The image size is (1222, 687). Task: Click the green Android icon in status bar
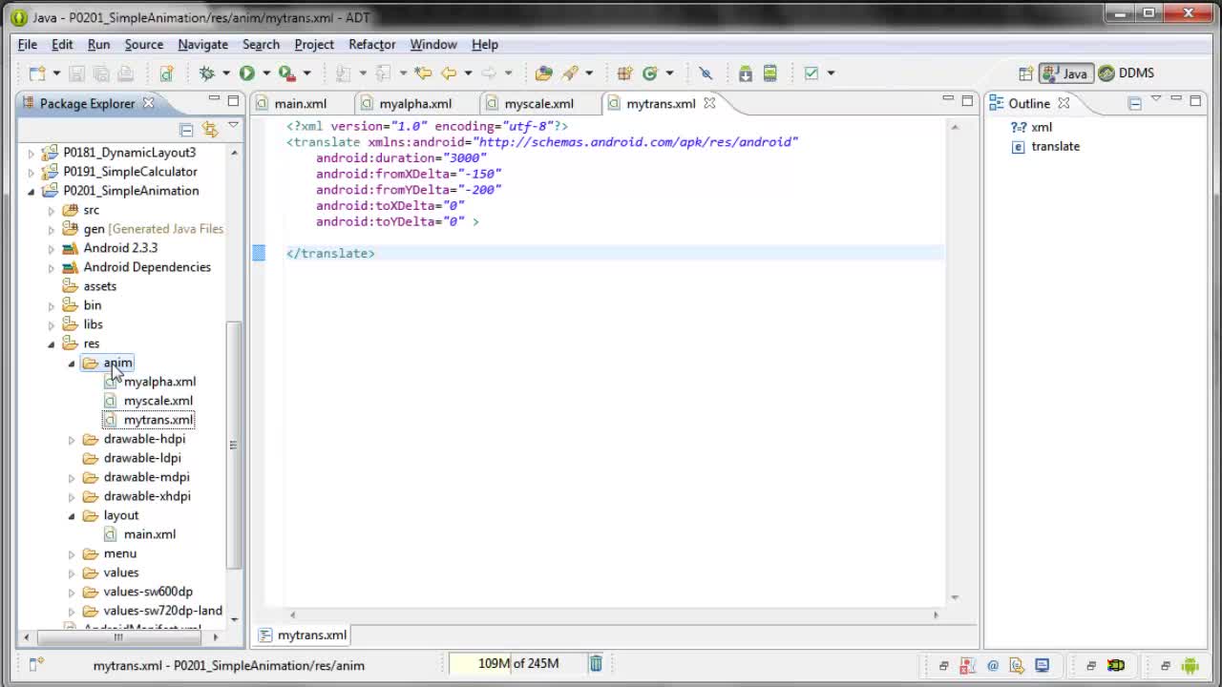[1190, 665]
